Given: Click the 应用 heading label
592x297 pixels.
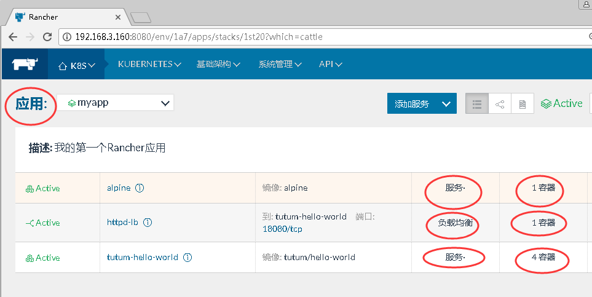Looking at the screenshot, I should (x=31, y=103).
